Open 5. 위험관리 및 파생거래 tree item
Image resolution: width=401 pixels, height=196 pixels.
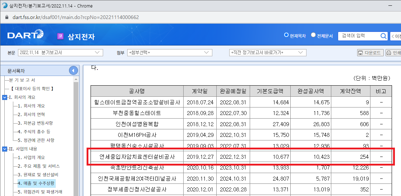pos(40,192)
